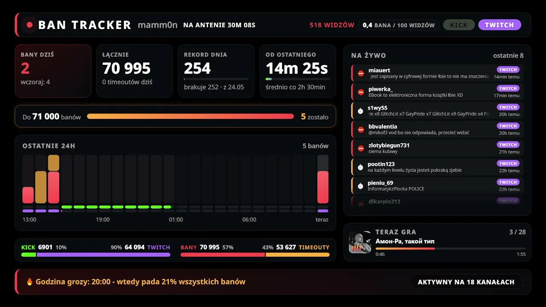Click the ban icon beside zlotybiegun731
This screenshot has height=307, width=546.
(x=361, y=148)
